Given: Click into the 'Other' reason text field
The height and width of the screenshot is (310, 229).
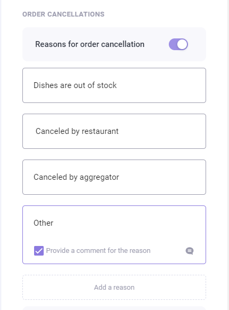Looking at the screenshot, I should pyautogui.click(x=114, y=223).
